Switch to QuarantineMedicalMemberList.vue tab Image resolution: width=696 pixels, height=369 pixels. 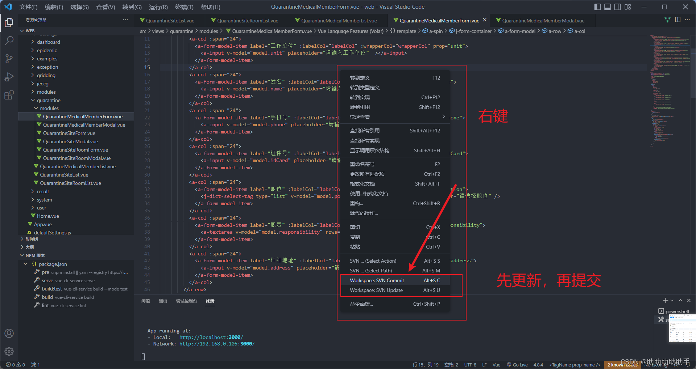pos(339,21)
